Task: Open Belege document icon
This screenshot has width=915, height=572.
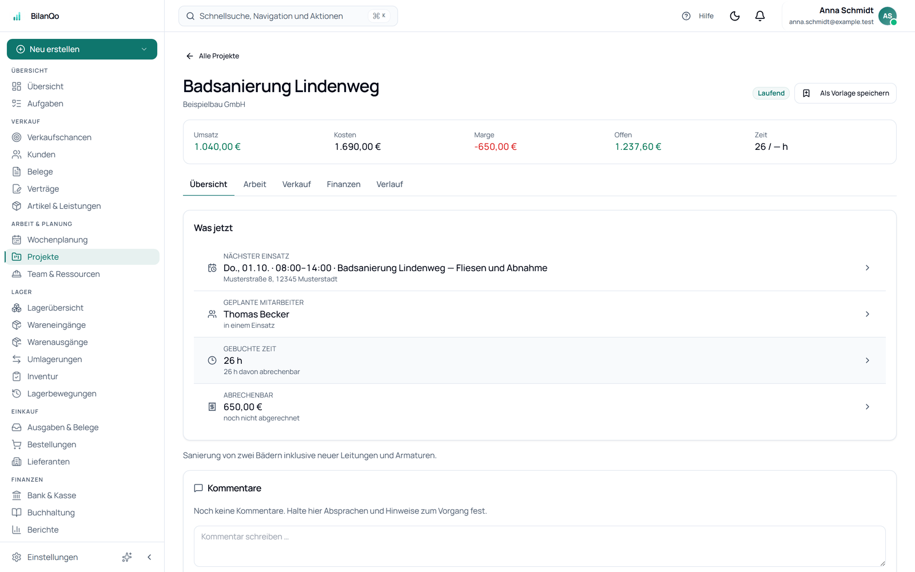Action: coord(17,172)
